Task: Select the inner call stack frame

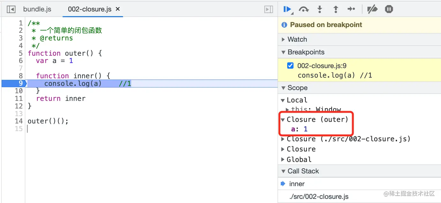Action: pyautogui.click(x=359, y=184)
